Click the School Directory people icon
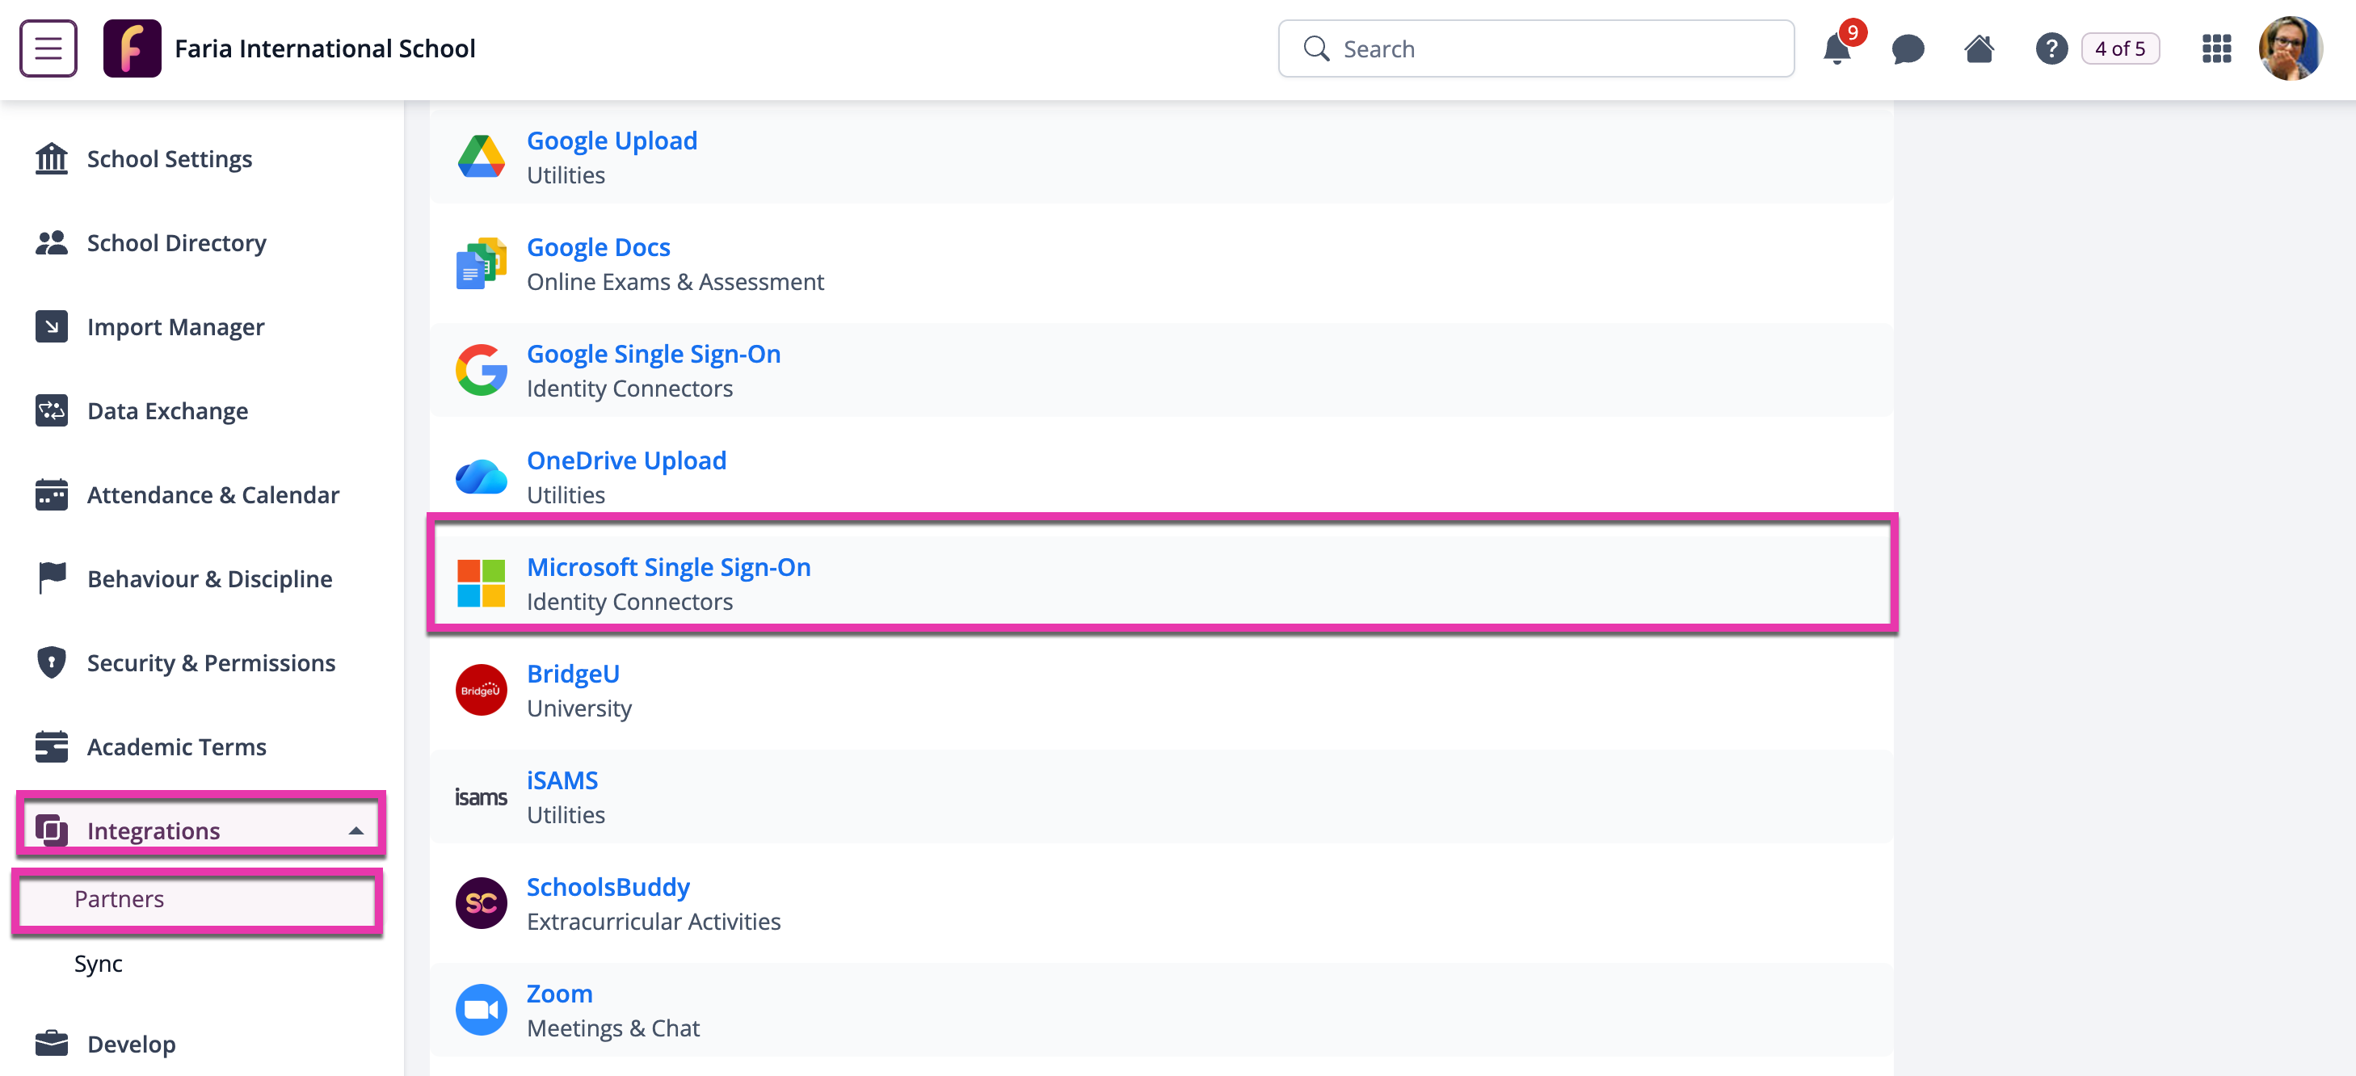2356x1076 pixels. pyautogui.click(x=51, y=242)
